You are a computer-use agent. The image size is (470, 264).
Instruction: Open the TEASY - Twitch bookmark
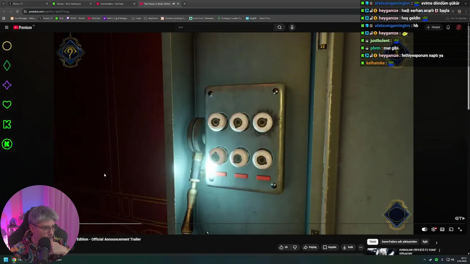tap(76, 18)
